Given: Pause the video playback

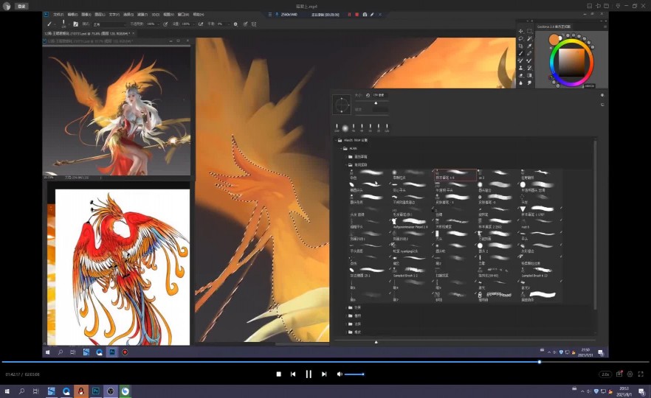Looking at the screenshot, I should pos(309,374).
